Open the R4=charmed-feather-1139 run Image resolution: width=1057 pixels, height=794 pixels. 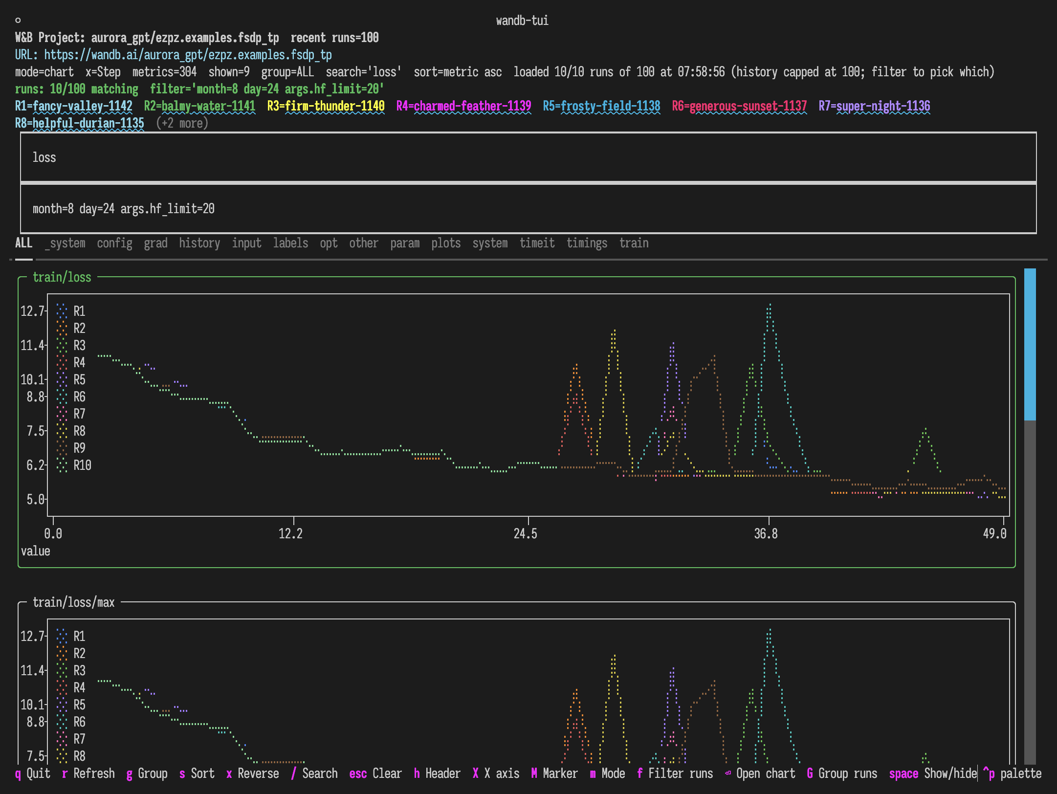463,106
